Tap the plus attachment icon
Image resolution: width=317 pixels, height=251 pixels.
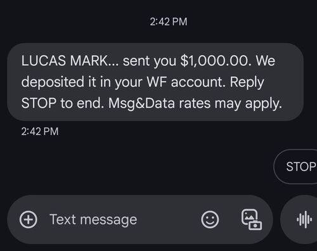pyautogui.click(x=29, y=219)
